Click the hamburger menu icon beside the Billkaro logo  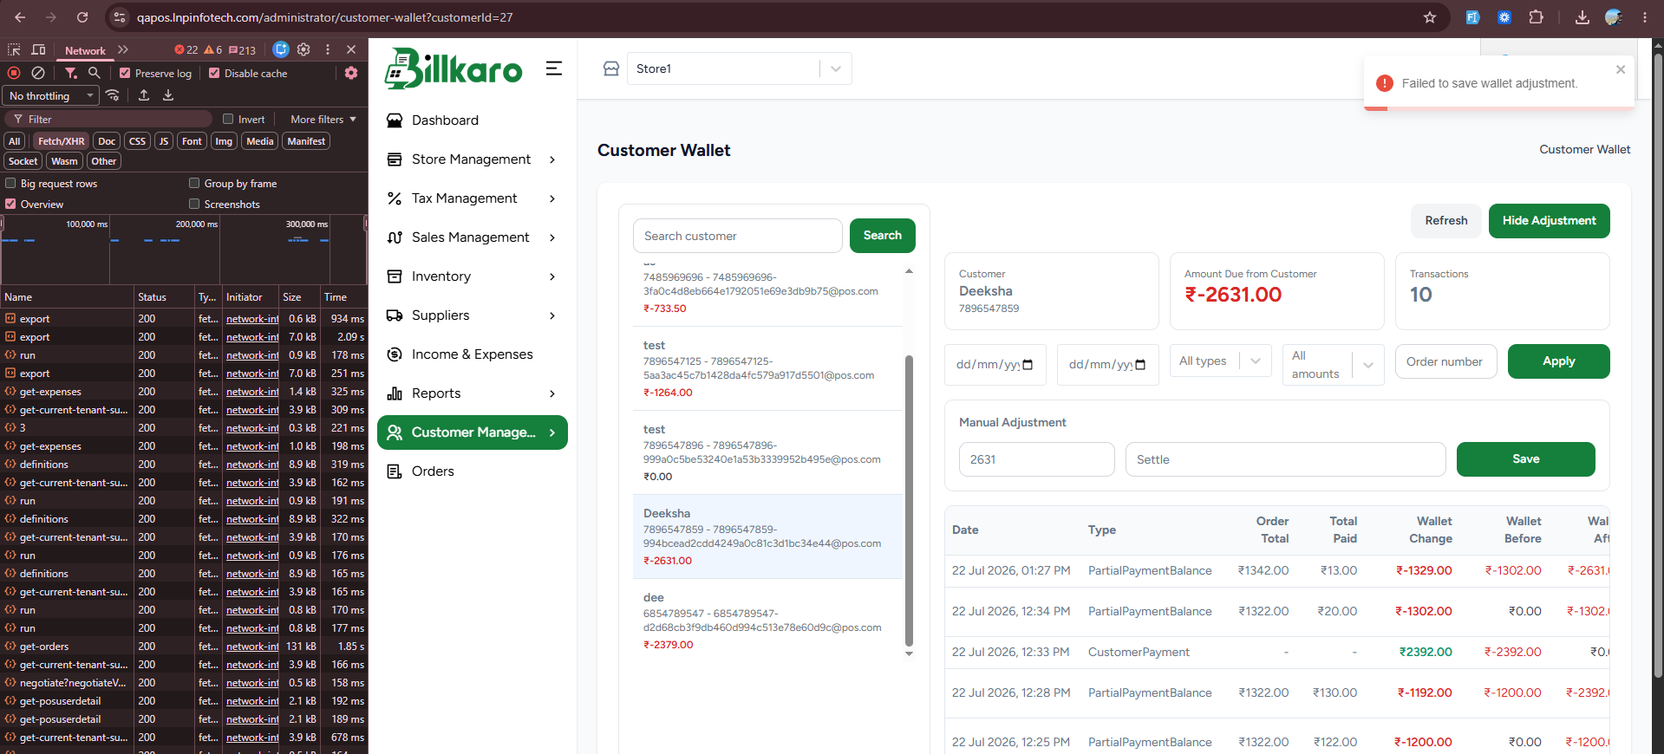coord(554,68)
